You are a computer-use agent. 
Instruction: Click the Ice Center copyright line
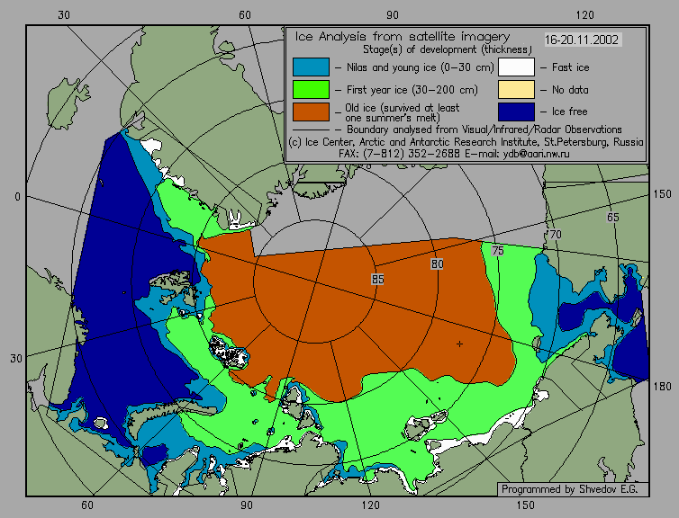pyautogui.click(x=466, y=142)
